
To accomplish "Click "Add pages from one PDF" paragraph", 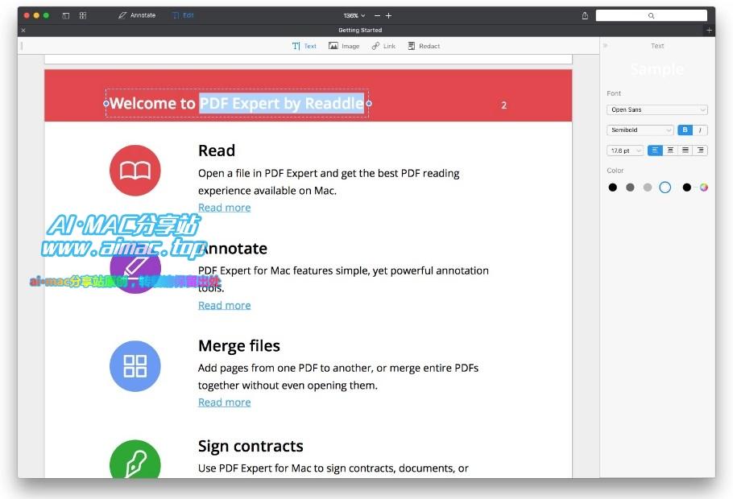I will coord(338,377).
